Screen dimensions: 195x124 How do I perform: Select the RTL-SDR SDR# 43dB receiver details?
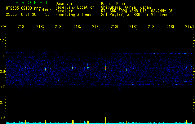(137, 11)
